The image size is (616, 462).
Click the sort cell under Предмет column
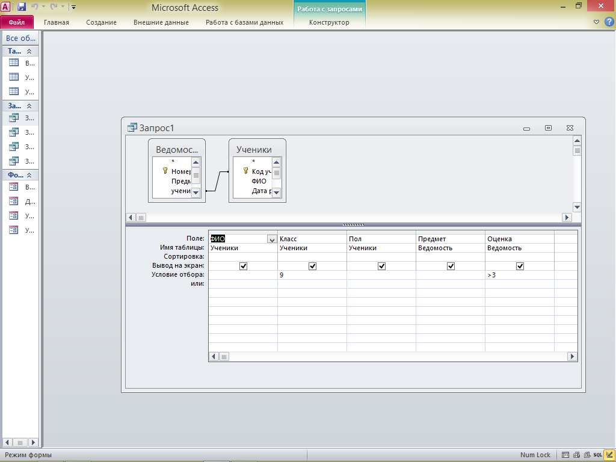click(450, 257)
